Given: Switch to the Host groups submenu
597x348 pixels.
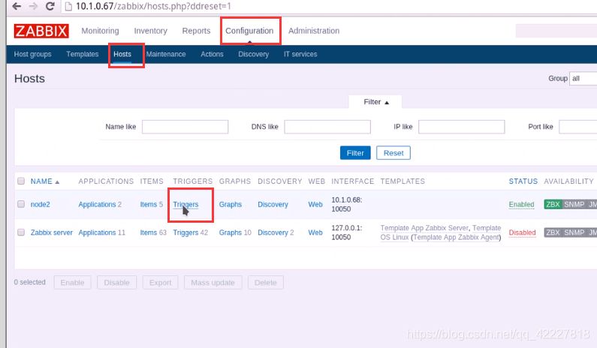Looking at the screenshot, I should click(33, 54).
